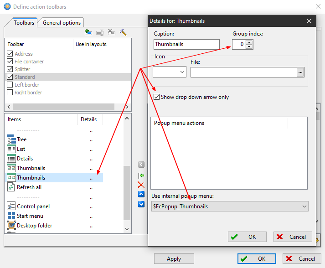The height and width of the screenshot is (268, 325).
Task: Click the blue move up arrow
Action: [x=141, y=195]
